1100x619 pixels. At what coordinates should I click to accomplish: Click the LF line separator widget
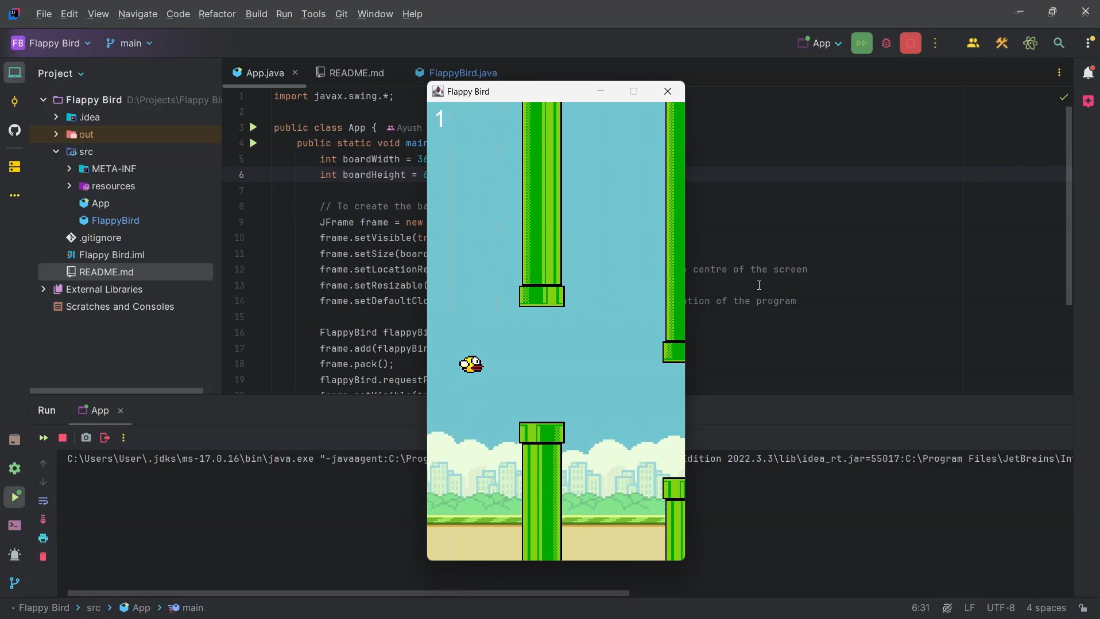coord(970,608)
